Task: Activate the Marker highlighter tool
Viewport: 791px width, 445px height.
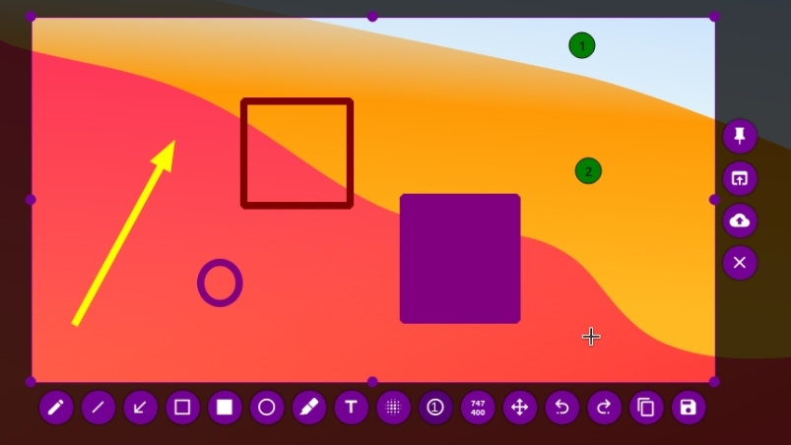Action: [309, 408]
